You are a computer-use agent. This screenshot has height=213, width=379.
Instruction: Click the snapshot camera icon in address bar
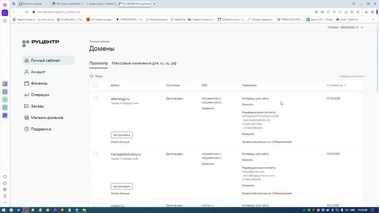[x=322, y=12]
